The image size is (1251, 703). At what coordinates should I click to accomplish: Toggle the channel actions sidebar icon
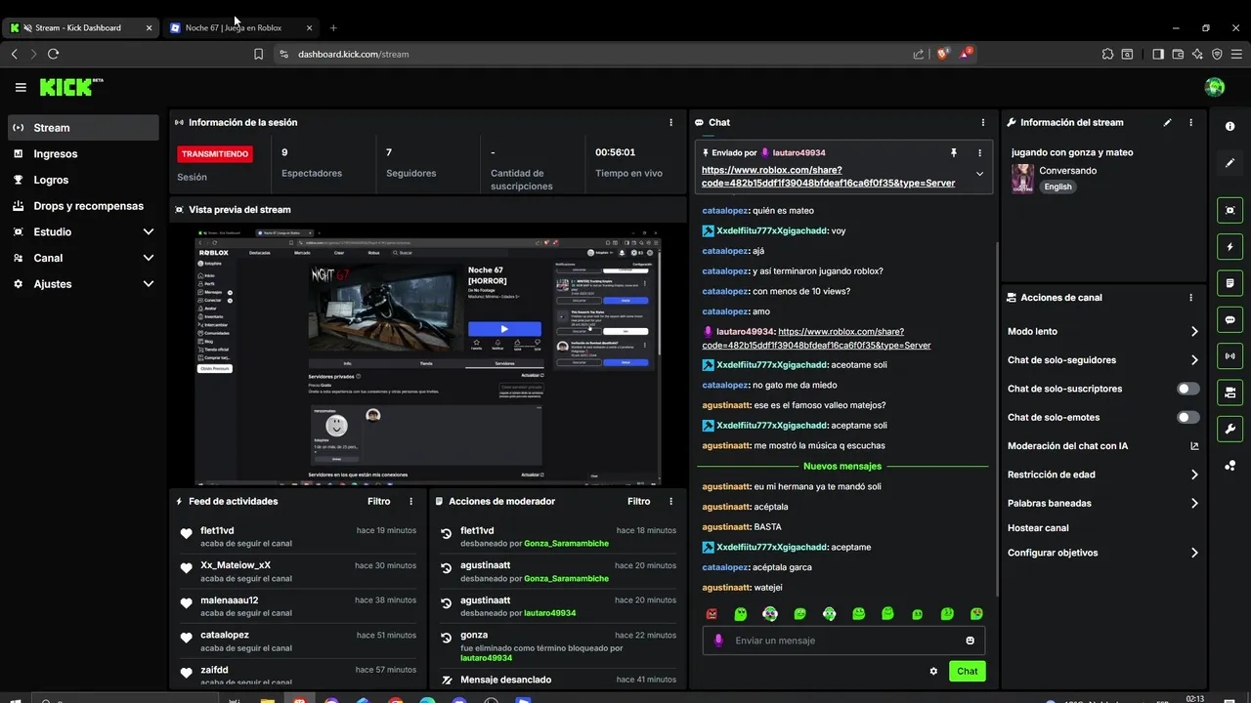[1229, 393]
